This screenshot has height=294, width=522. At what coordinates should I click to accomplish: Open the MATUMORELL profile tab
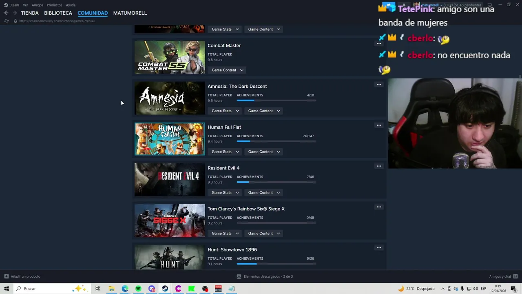click(130, 13)
